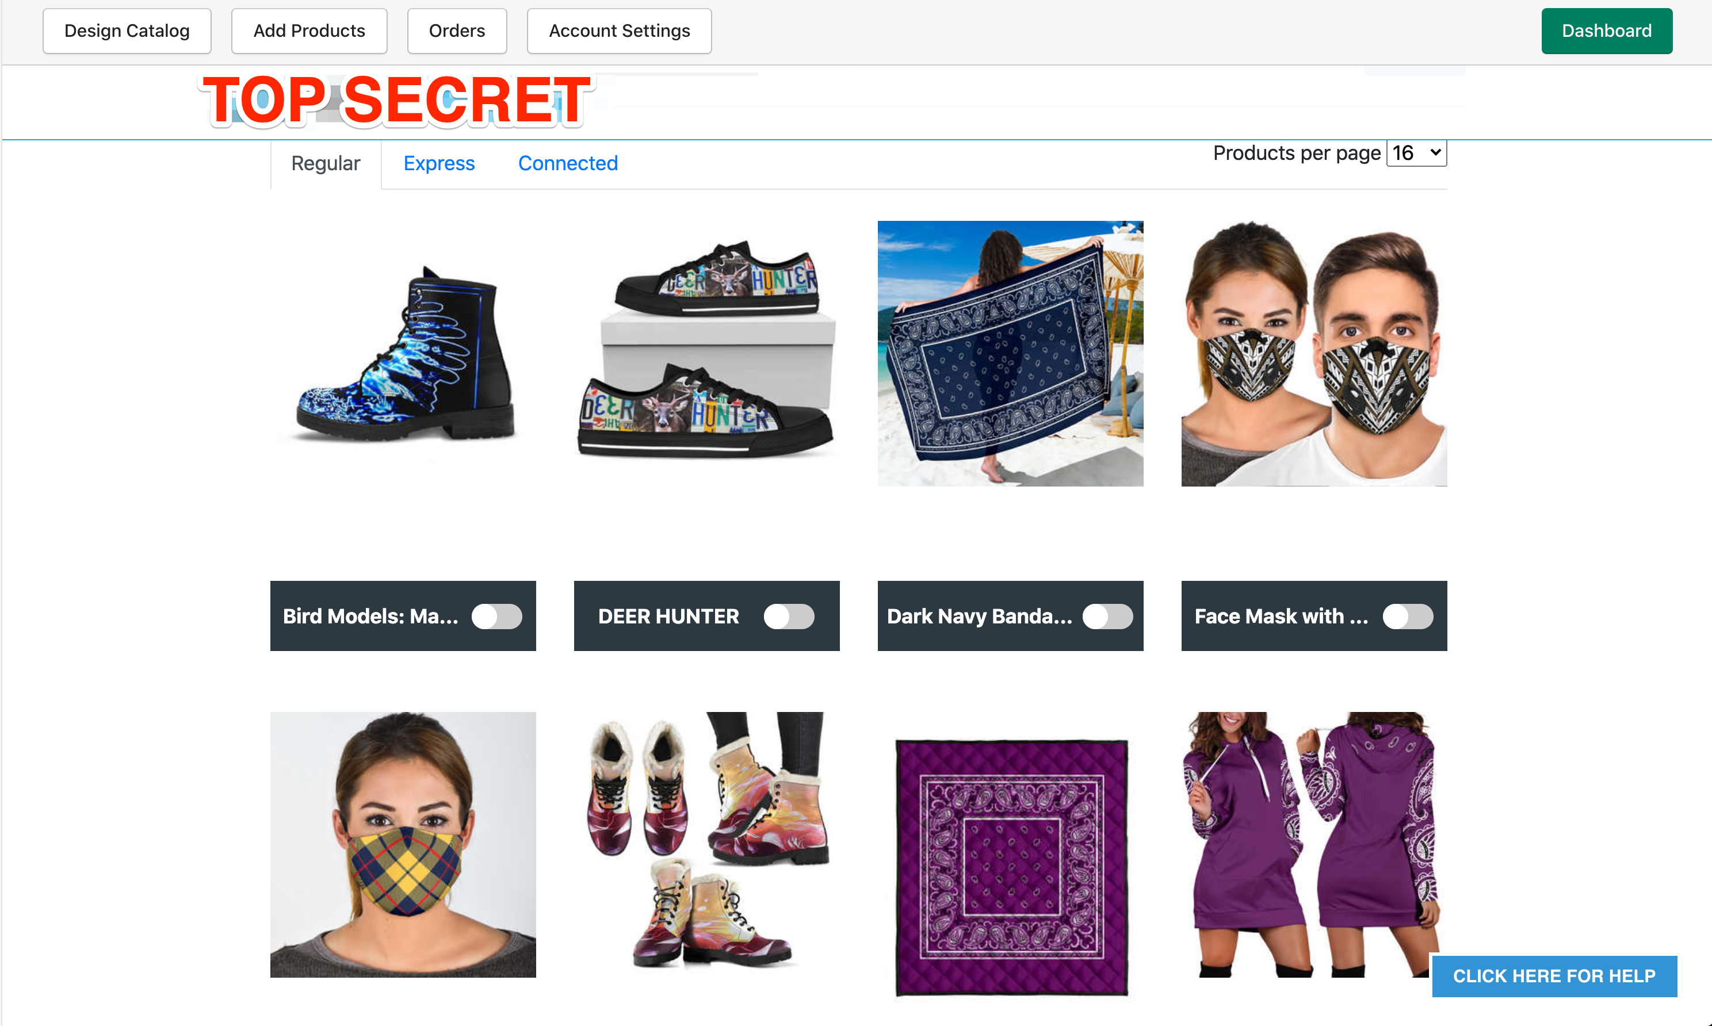Open the Deer Hunter sneakers image
The image size is (1712, 1026).
pos(706,353)
